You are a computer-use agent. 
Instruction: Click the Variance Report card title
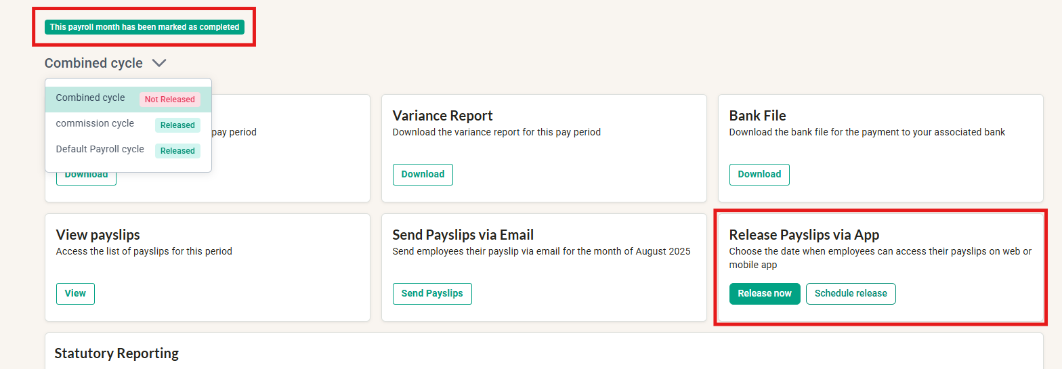443,115
